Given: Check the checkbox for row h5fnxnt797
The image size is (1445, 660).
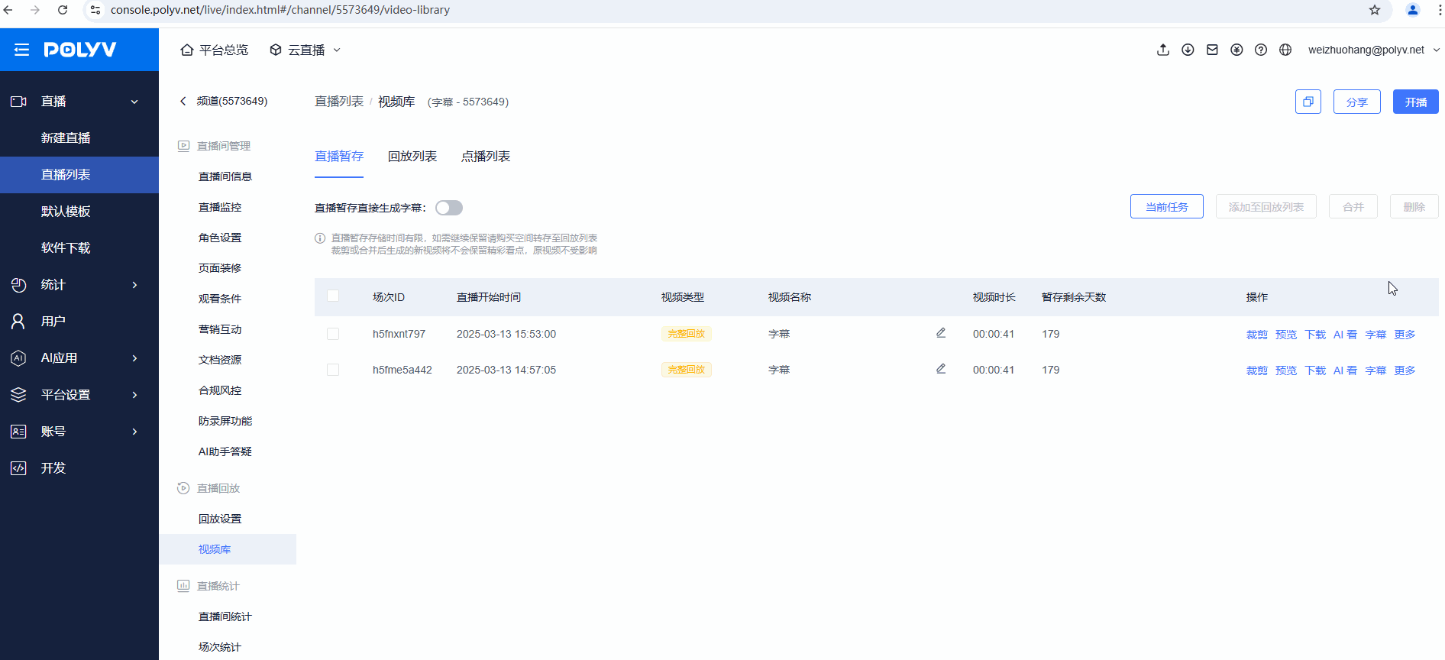Looking at the screenshot, I should coord(333,334).
